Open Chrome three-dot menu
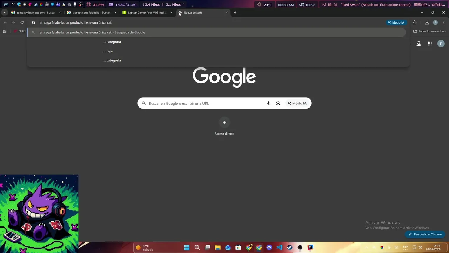The height and width of the screenshot is (253, 449). pos(444,22)
